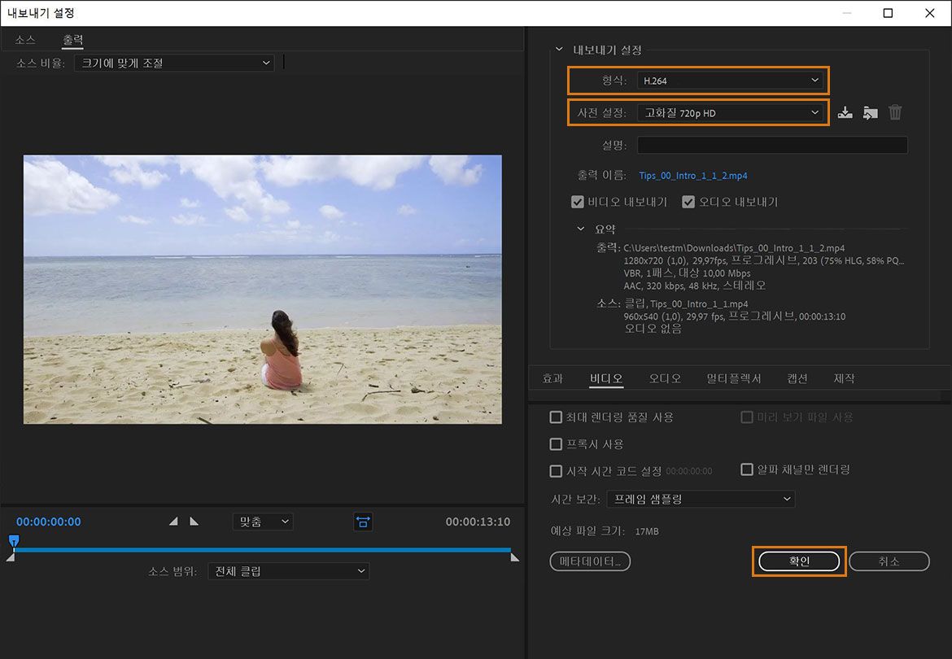
Task: Open the 형식 dropdown showing H.264
Action: tap(731, 80)
